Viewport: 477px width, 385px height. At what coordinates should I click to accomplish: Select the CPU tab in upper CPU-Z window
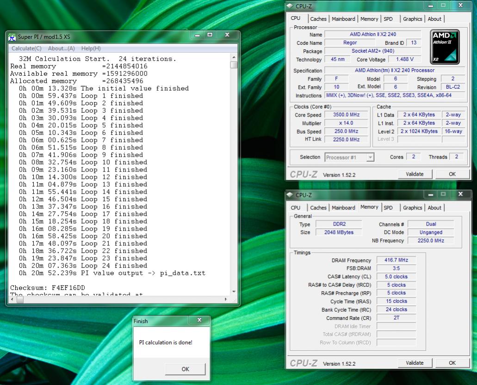click(295, 18)
